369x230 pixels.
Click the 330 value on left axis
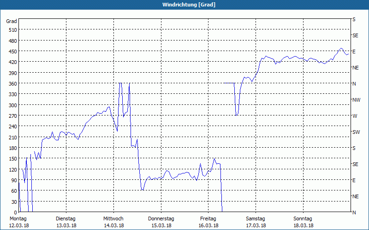[13, 94]
